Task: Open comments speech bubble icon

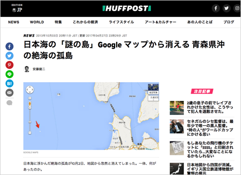Action: [x=9, y=103]
